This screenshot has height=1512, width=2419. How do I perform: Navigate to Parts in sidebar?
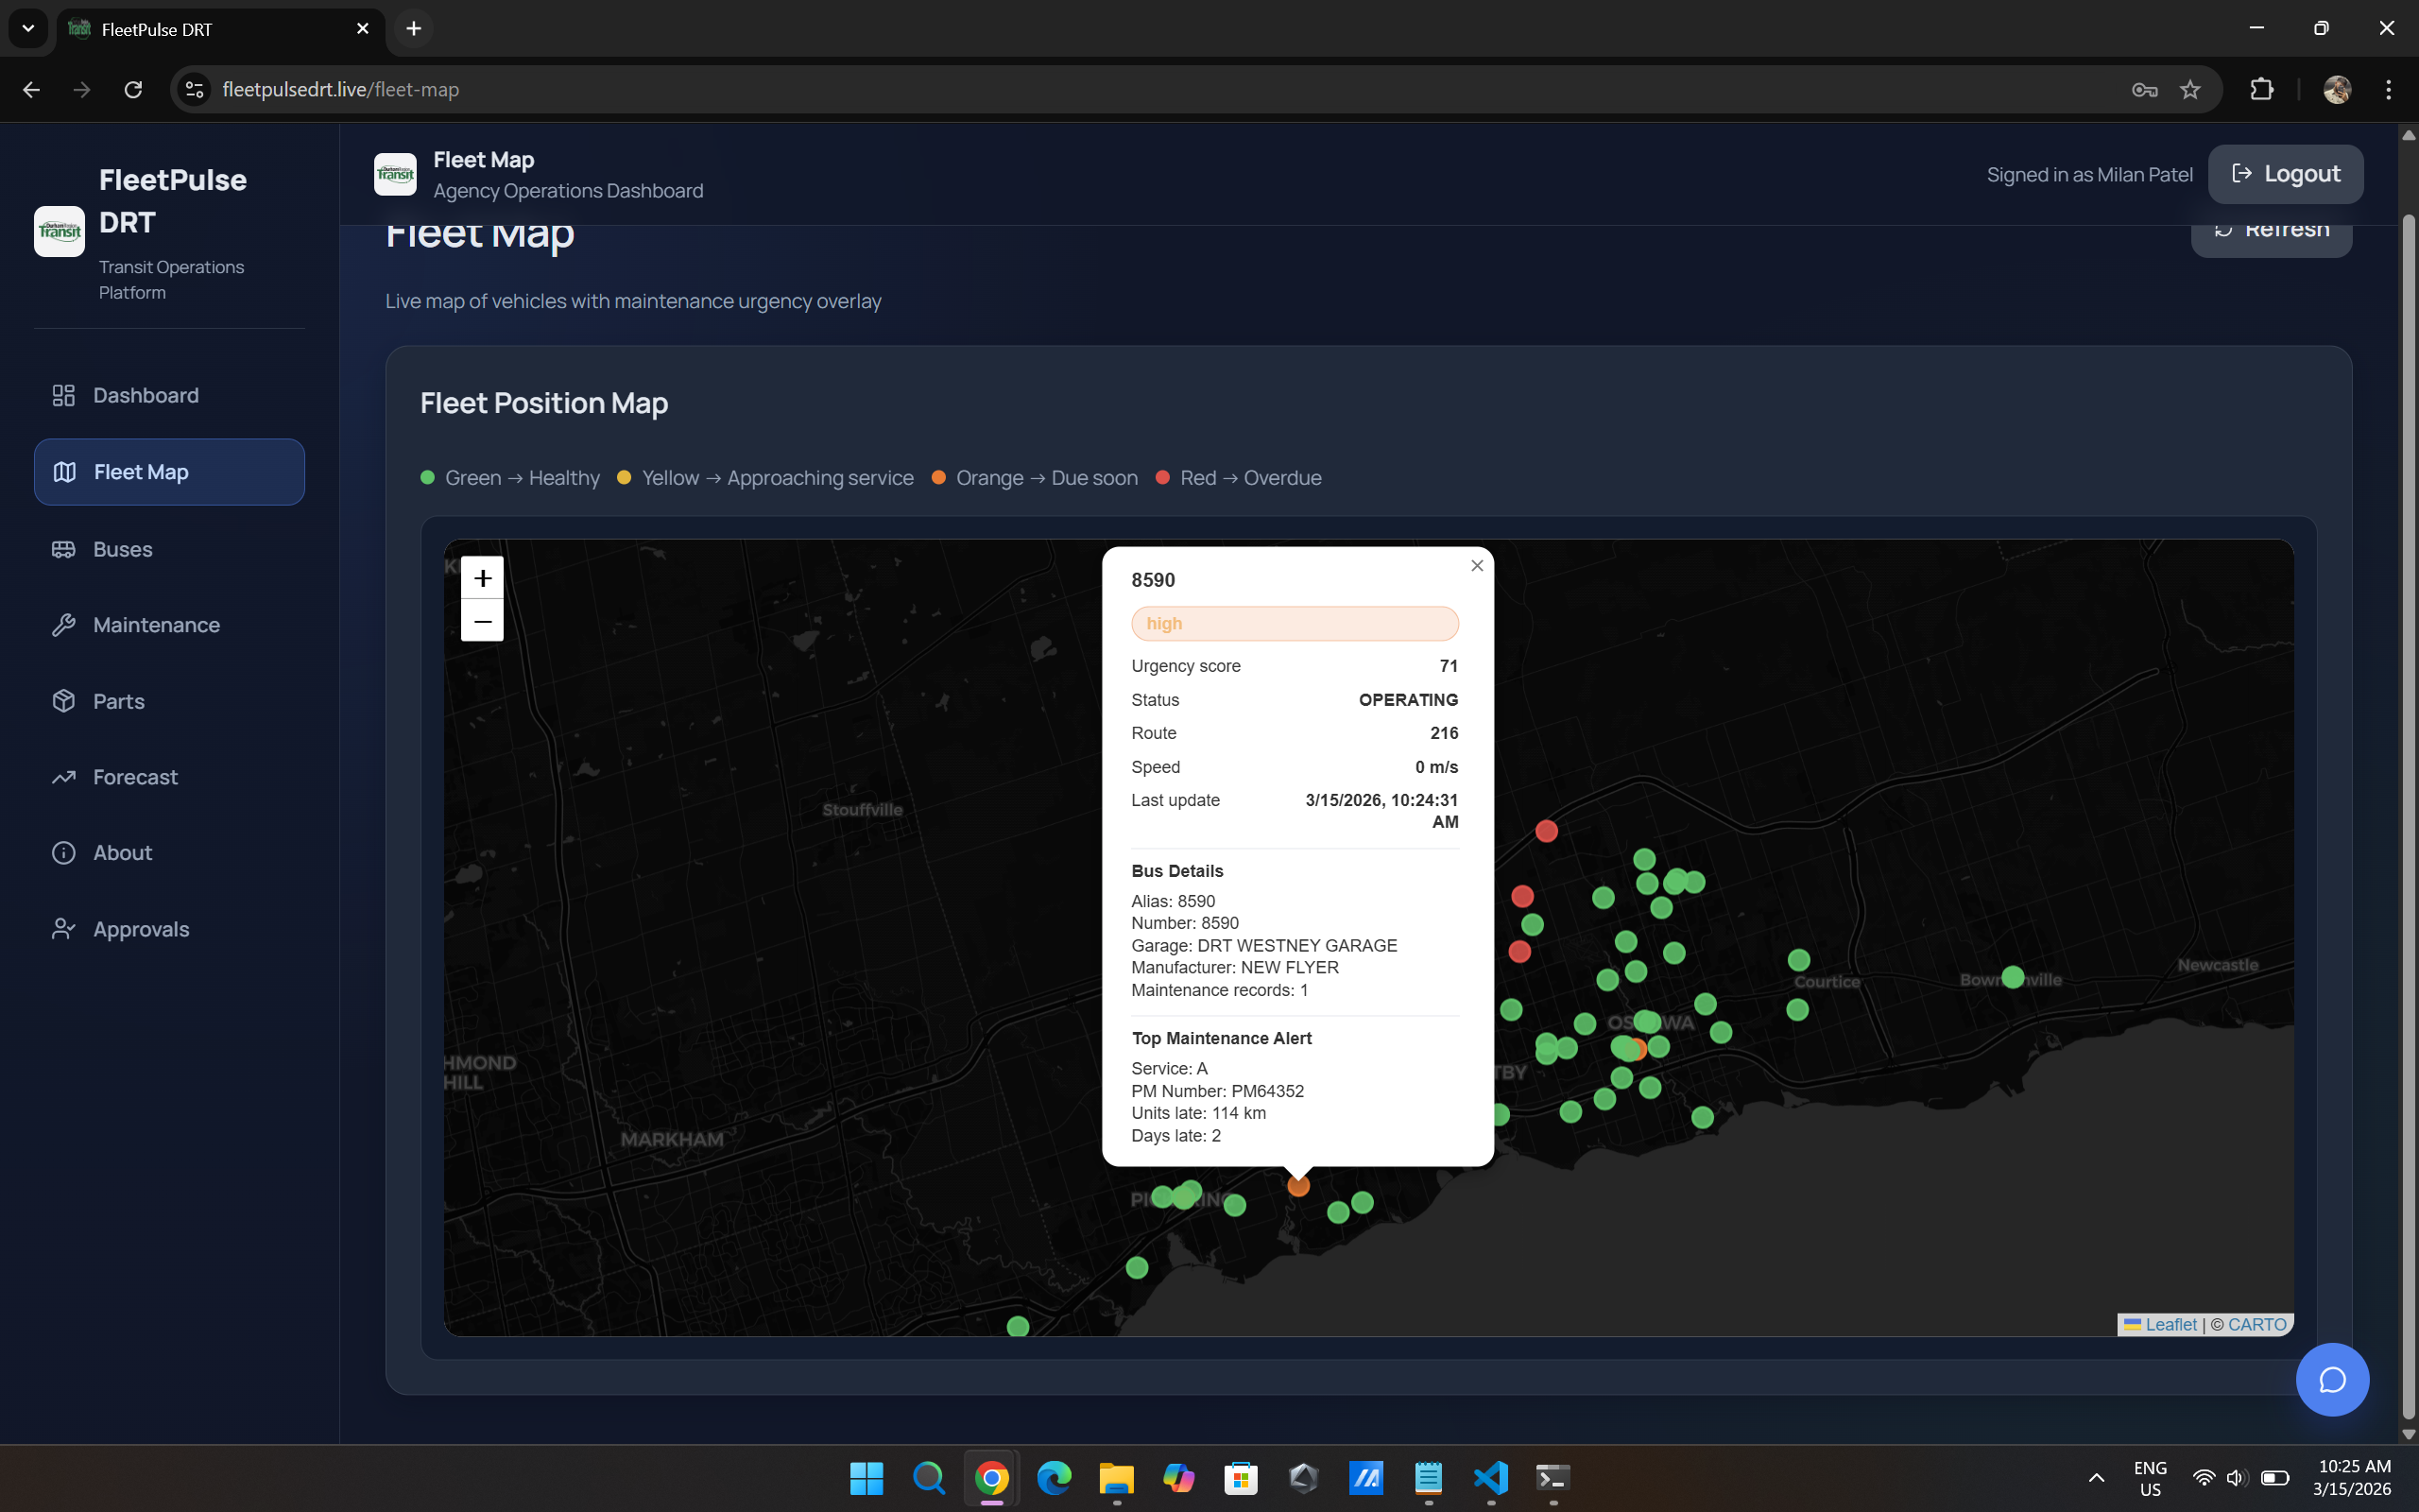[x=119, y=701]
